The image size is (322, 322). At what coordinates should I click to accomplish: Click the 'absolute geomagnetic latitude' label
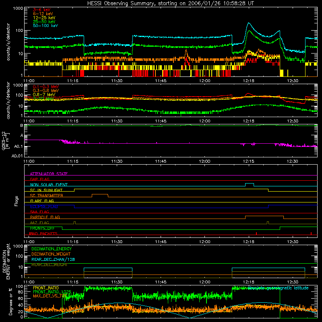point(278,288)
